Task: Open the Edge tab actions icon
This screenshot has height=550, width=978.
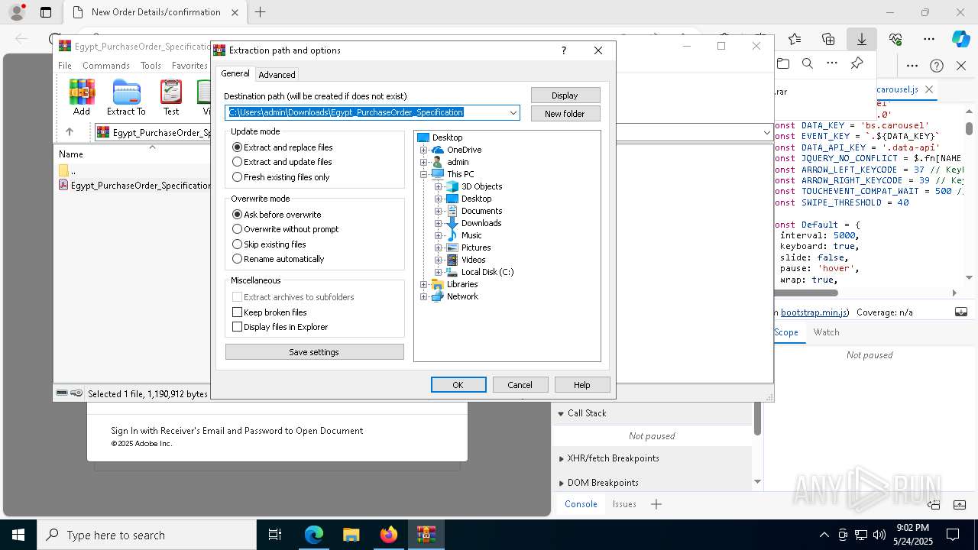Action: click(46, 12)
